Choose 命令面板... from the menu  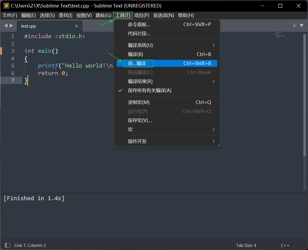(167, 25)
